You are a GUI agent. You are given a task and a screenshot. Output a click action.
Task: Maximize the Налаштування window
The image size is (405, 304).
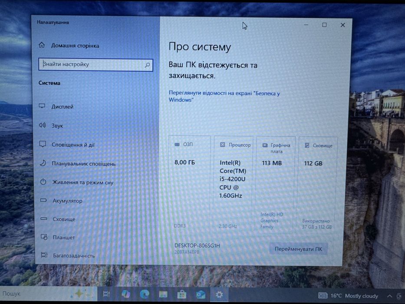324,25
